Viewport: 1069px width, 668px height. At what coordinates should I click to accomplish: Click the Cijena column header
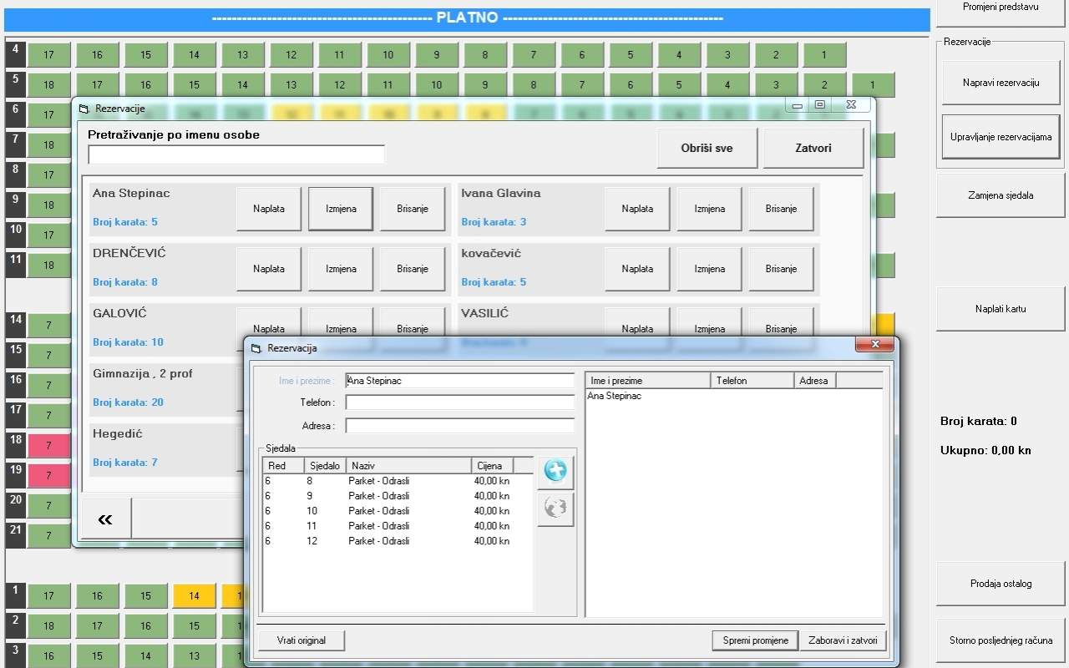(491, 466)
